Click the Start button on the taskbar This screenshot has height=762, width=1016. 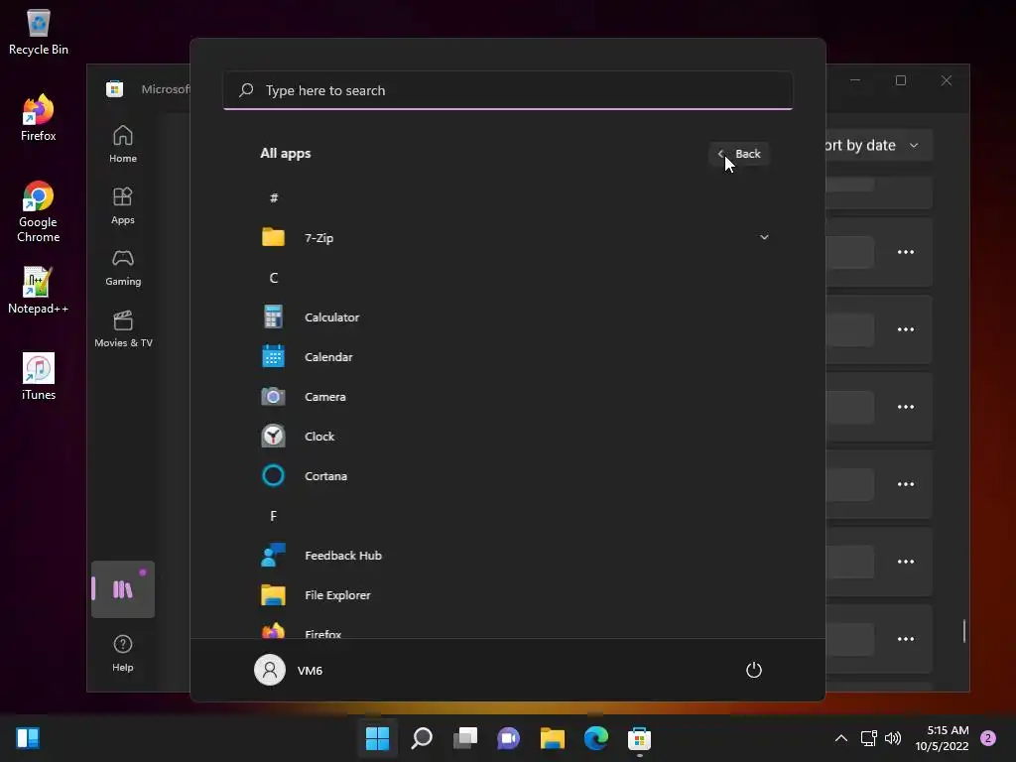[378, 738]
